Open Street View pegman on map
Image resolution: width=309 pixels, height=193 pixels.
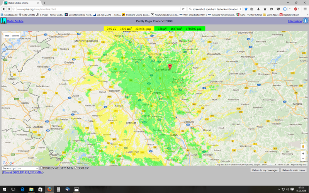click(x=303, y=147)
